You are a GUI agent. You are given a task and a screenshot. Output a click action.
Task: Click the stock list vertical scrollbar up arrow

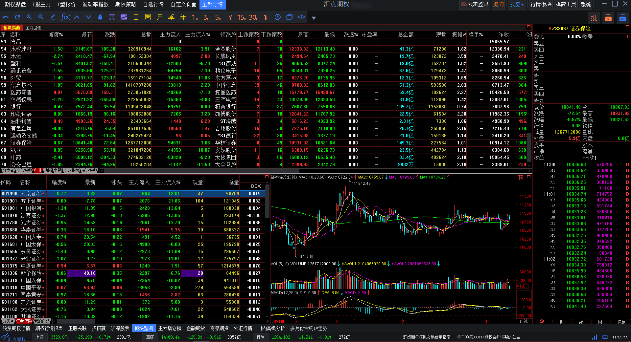pos(267,182)
